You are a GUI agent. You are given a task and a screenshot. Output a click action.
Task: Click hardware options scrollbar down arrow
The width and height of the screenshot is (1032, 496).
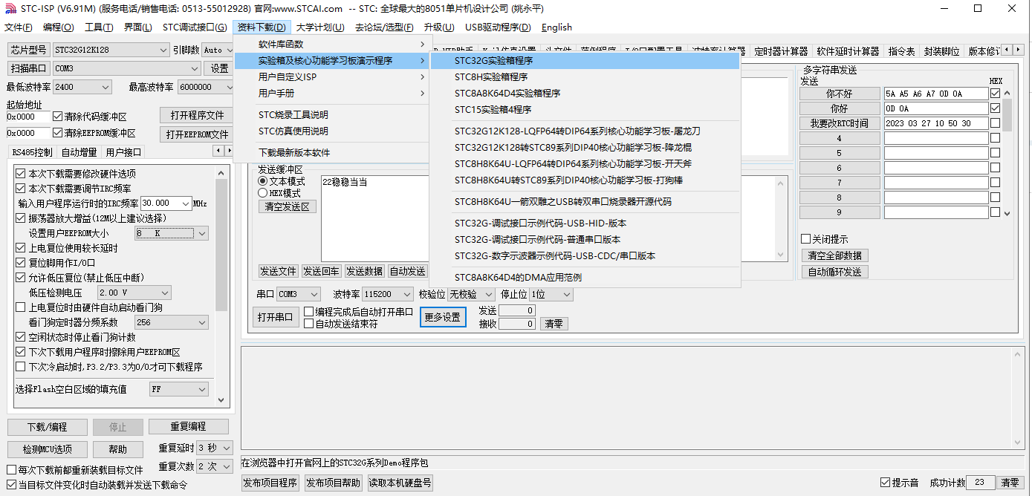(221, 400)
